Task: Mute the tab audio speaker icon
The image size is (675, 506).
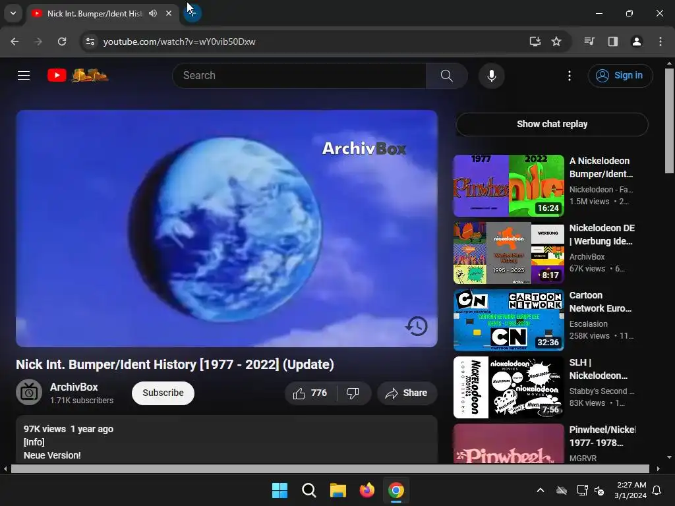Action: coord(153,13)
